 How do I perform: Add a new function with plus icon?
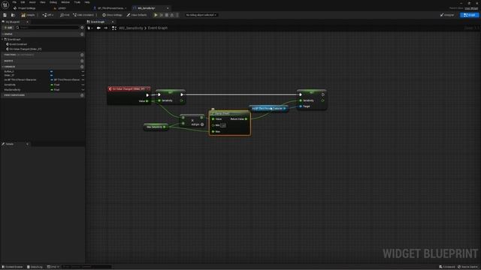tap(82, 55)
